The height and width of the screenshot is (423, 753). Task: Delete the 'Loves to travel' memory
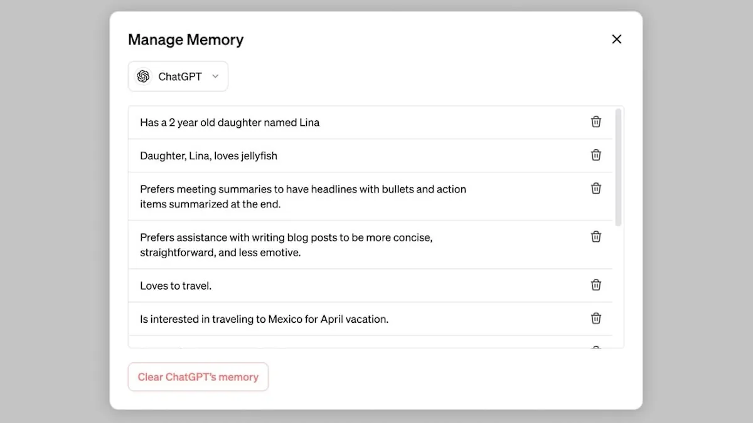click(x=595, y=285)
